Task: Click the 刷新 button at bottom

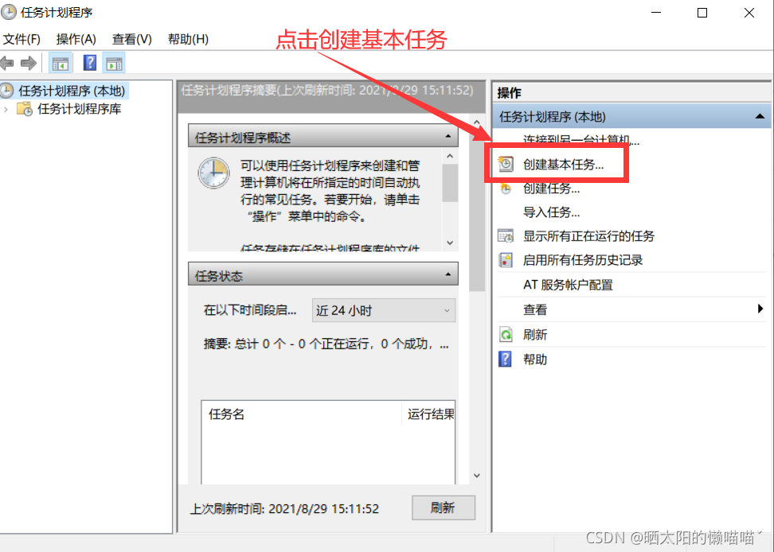Action: [444, 507]
